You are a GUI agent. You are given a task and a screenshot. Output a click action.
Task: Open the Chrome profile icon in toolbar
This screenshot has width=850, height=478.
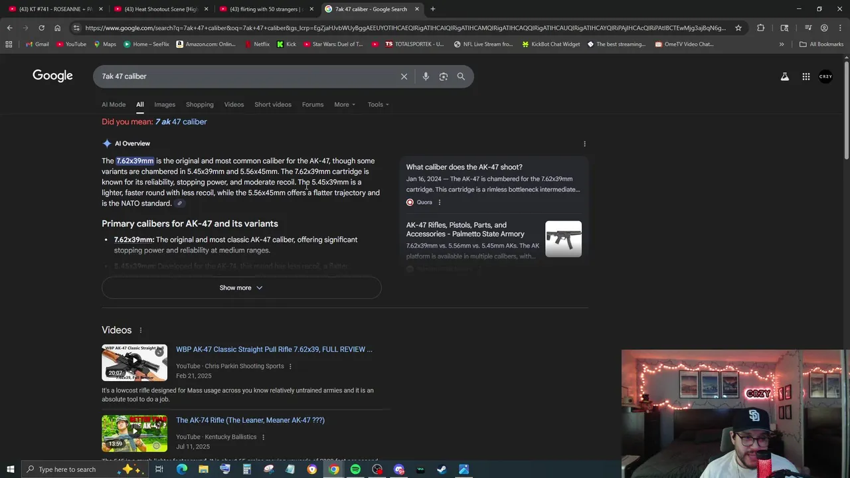[824, 28]
